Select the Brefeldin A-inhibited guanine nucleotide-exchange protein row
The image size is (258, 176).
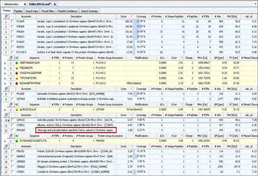tap(130, 99)
